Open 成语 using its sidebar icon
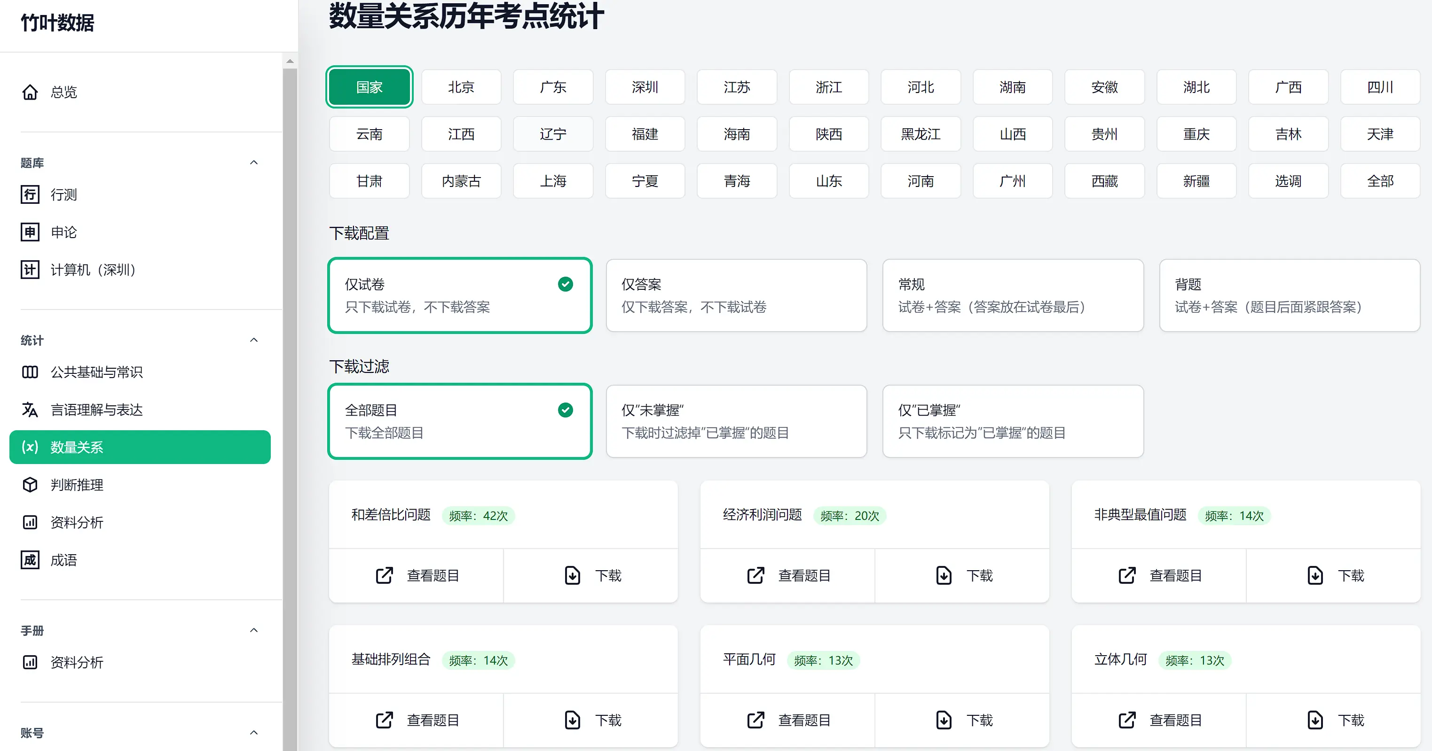1432x751 pixels. 31,560
